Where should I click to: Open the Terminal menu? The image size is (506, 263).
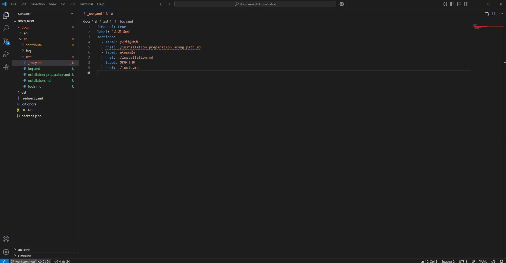point(86,4)
